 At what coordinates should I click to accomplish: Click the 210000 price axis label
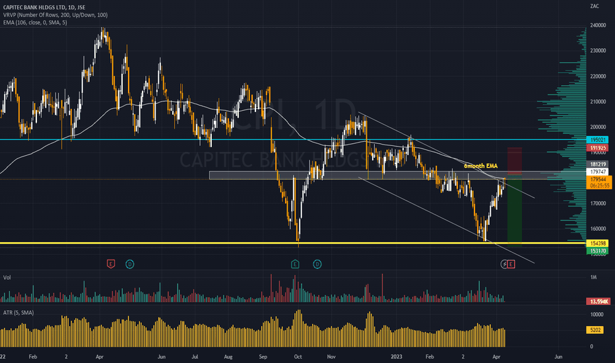598,102
